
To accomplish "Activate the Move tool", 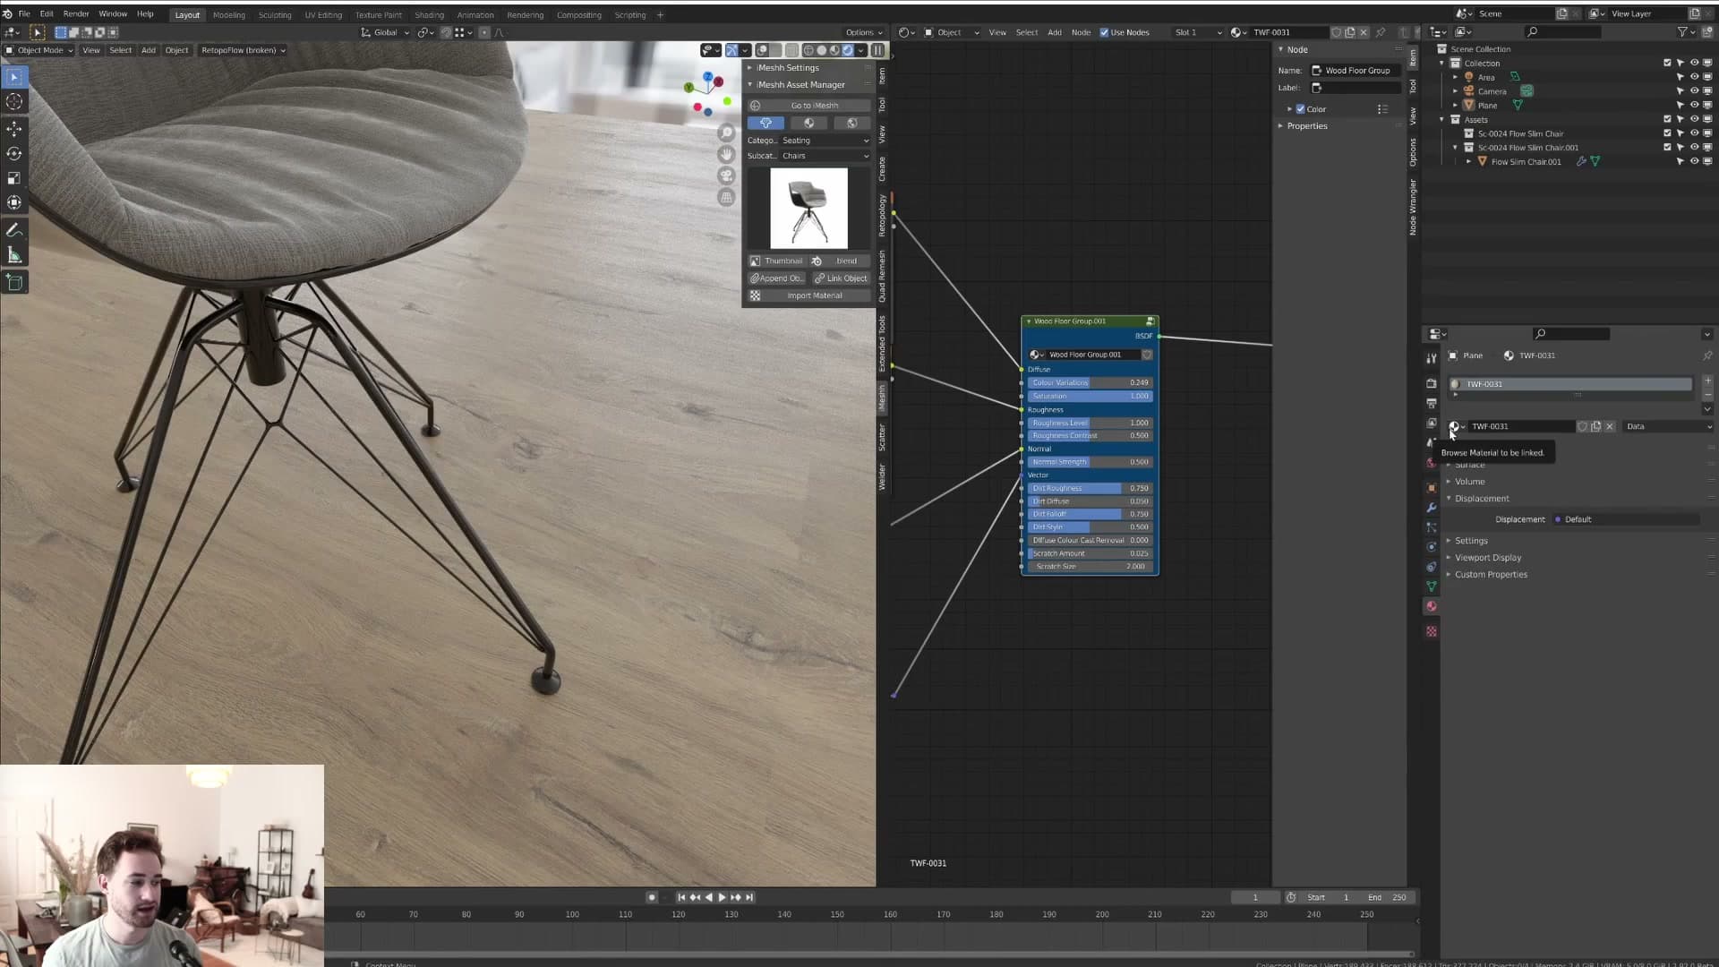I will coord(14,129).
